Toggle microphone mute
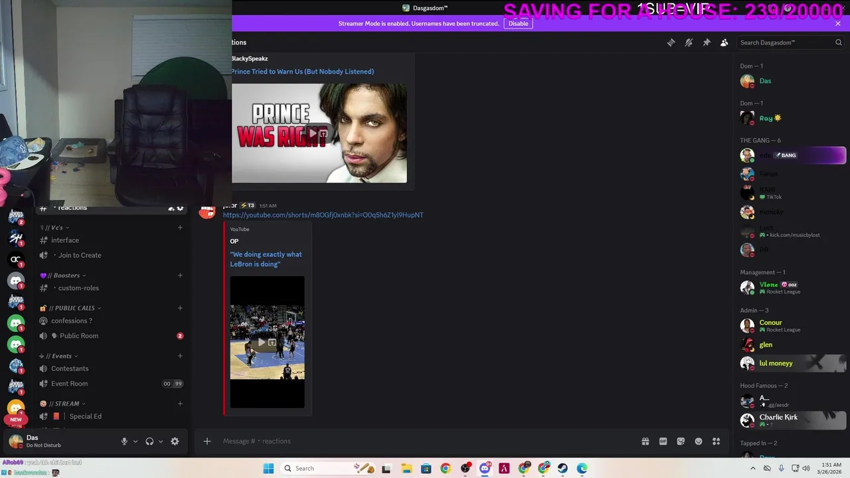The height and width of the screenshot is (478, 850). [124, 441]
